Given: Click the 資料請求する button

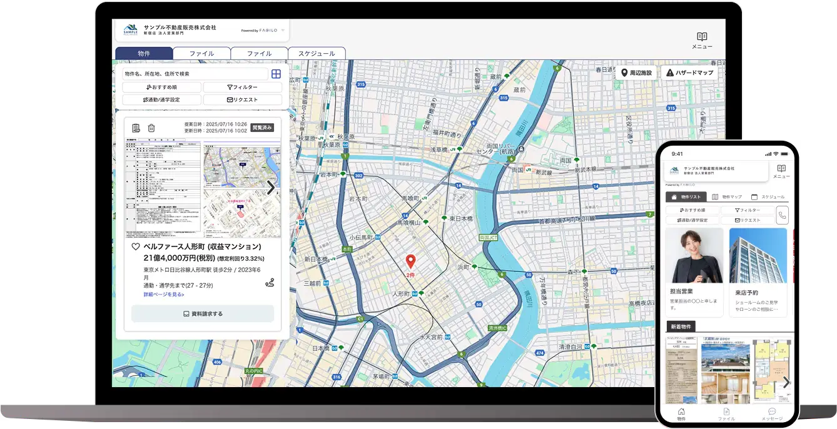Looking at the screenshot, I should (203, 314).
